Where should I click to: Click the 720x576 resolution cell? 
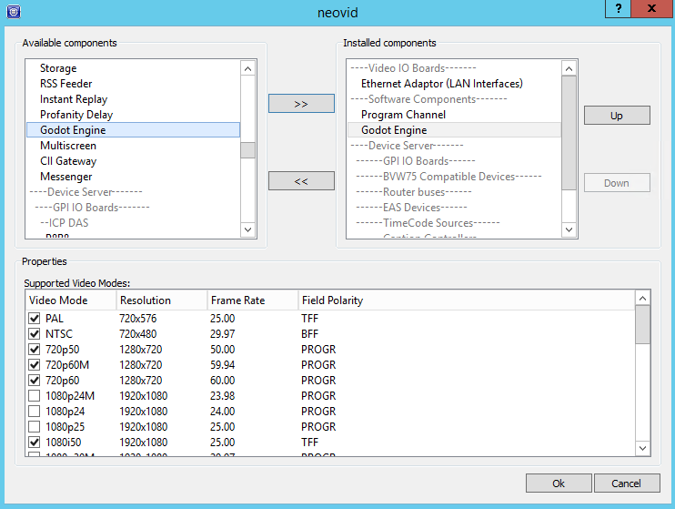138,319
